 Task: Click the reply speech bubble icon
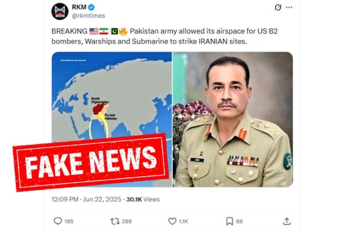58,221
